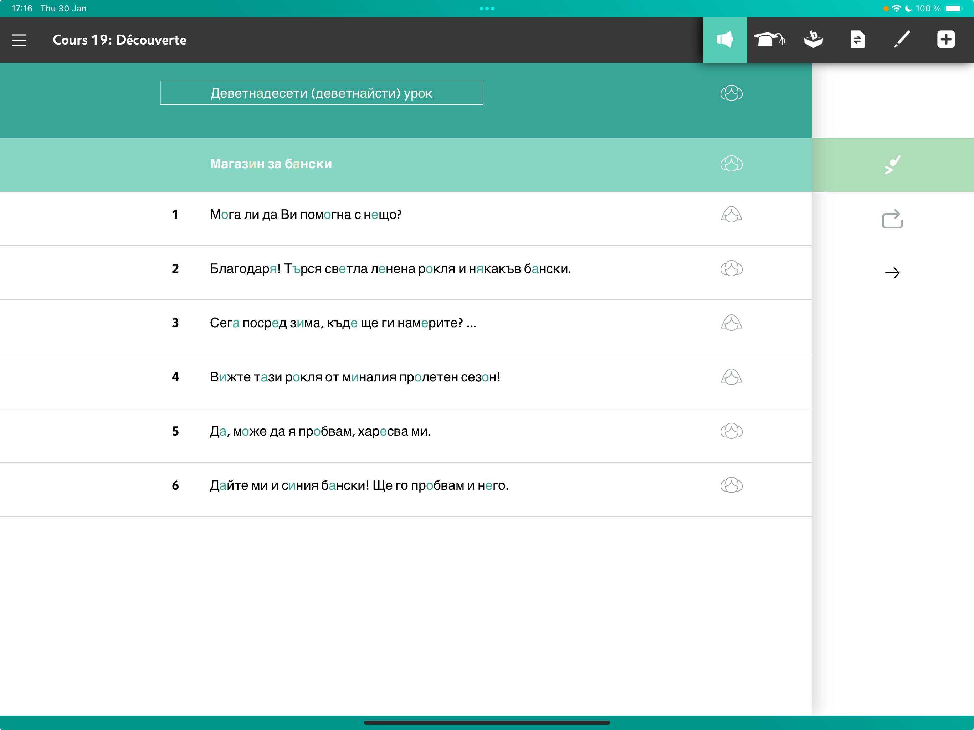Open the document translation swap icon
The height and width of the screenshot is (730, 974).
(857, 40)
